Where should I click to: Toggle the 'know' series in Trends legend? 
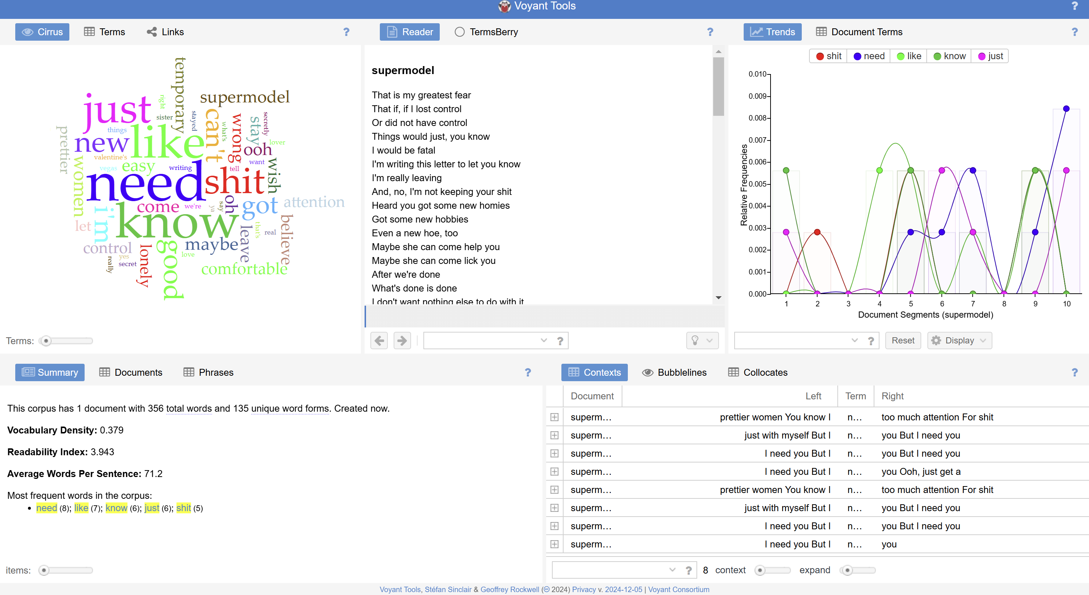[950, 56]
